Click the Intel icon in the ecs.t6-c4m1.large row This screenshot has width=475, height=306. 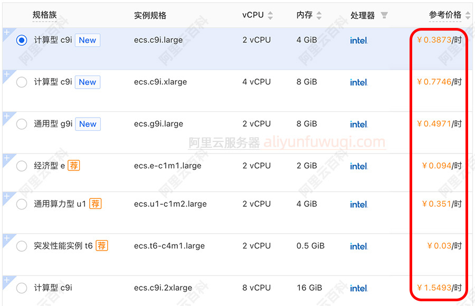pyautogui.click(x=358, y=246)
